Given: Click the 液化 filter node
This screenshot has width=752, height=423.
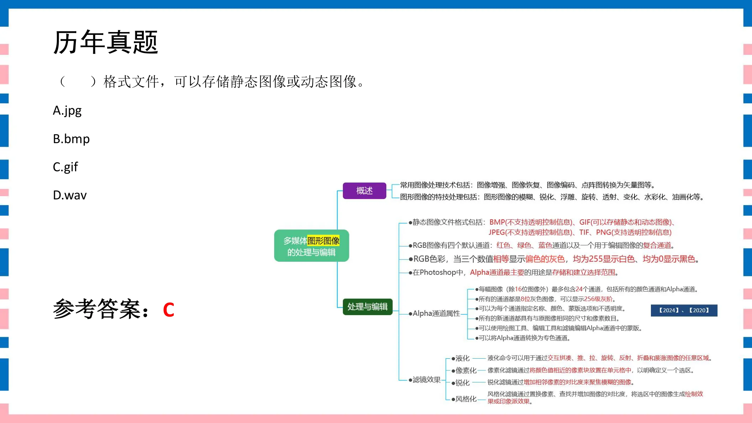Looking at the screenshot, I should tap(461, 358).
